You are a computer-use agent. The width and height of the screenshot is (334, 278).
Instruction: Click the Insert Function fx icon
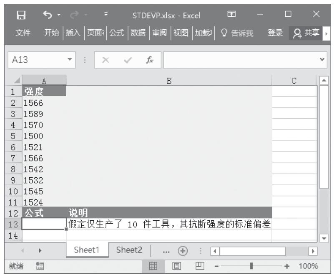(149, 60)
